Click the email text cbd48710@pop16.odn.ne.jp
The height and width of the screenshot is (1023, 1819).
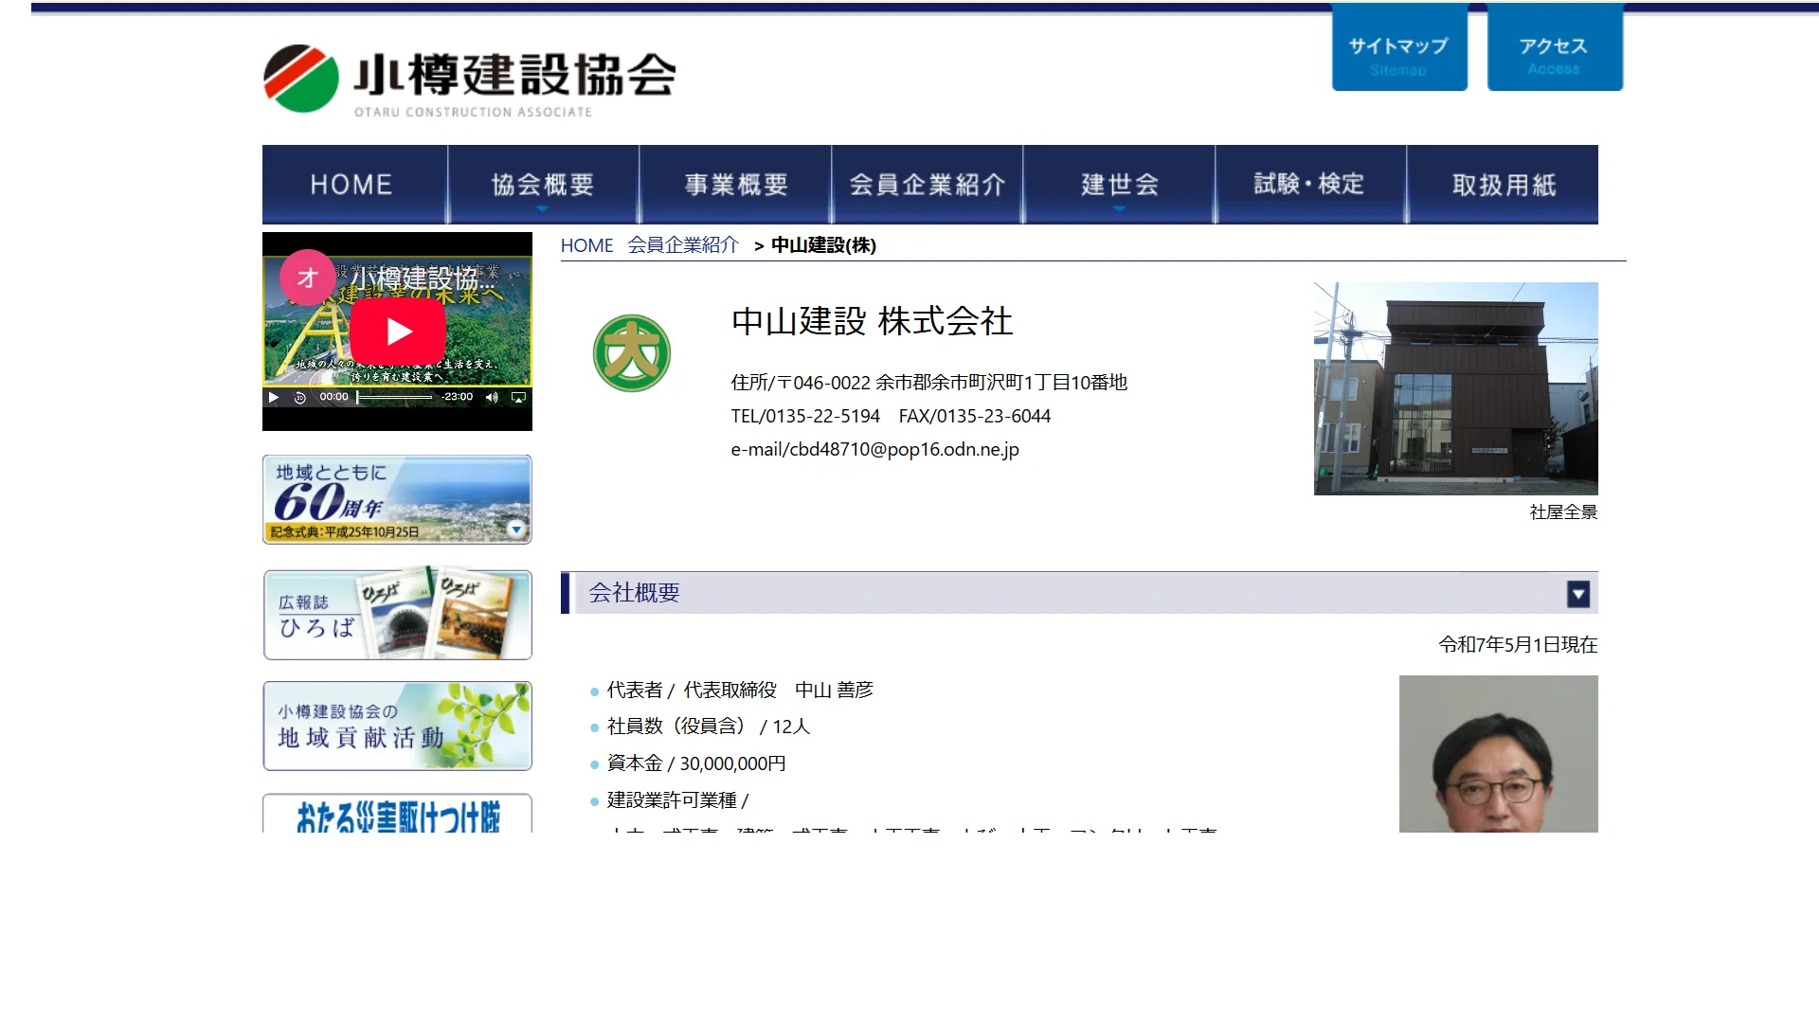point(904,450)
